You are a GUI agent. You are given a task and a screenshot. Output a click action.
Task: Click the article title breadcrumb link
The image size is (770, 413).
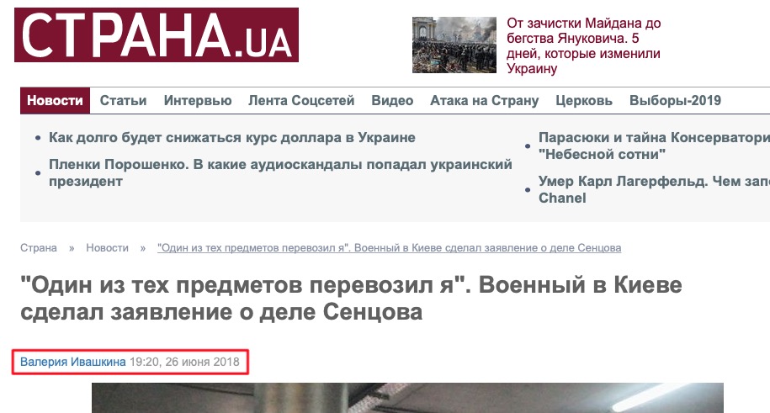click(x=389, y=248)
